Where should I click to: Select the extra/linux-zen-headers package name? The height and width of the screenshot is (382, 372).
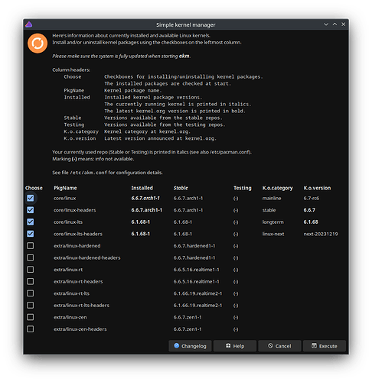pyautogui.click(x=80, y=329)
